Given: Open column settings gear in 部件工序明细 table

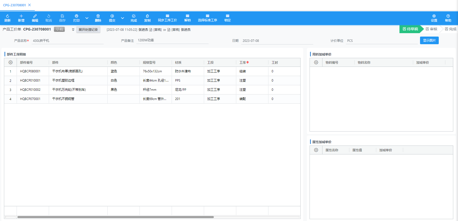Looking at the screenshot, I should click(11, 62).
